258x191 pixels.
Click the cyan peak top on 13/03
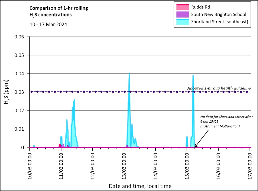129,74
